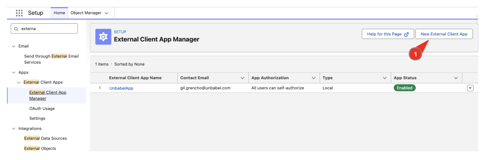Open the UnbabelApp link
This screenshot has height=160, width=490.
121,88
